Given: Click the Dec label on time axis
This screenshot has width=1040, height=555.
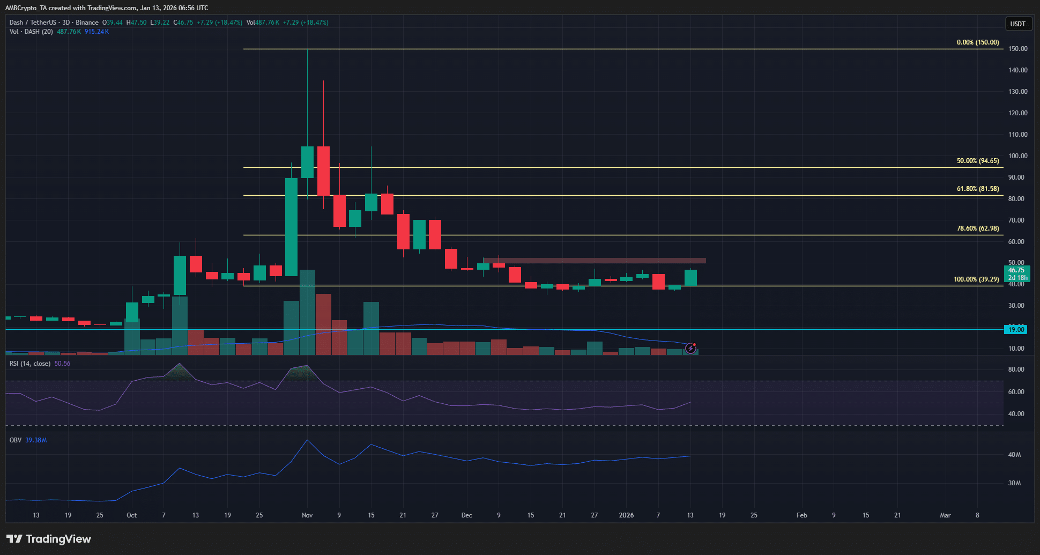Looking at the screenshot, I should point(466,515).
